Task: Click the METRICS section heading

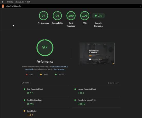Action: 25,83
